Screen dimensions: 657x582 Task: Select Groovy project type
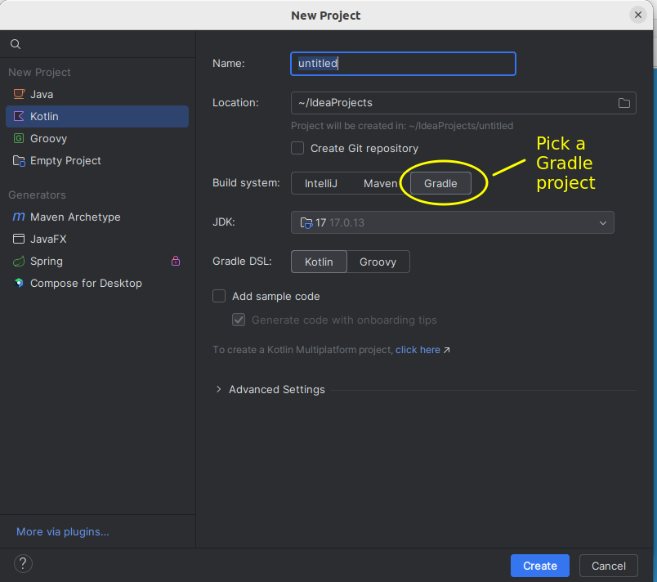click(x=97, y=139)
